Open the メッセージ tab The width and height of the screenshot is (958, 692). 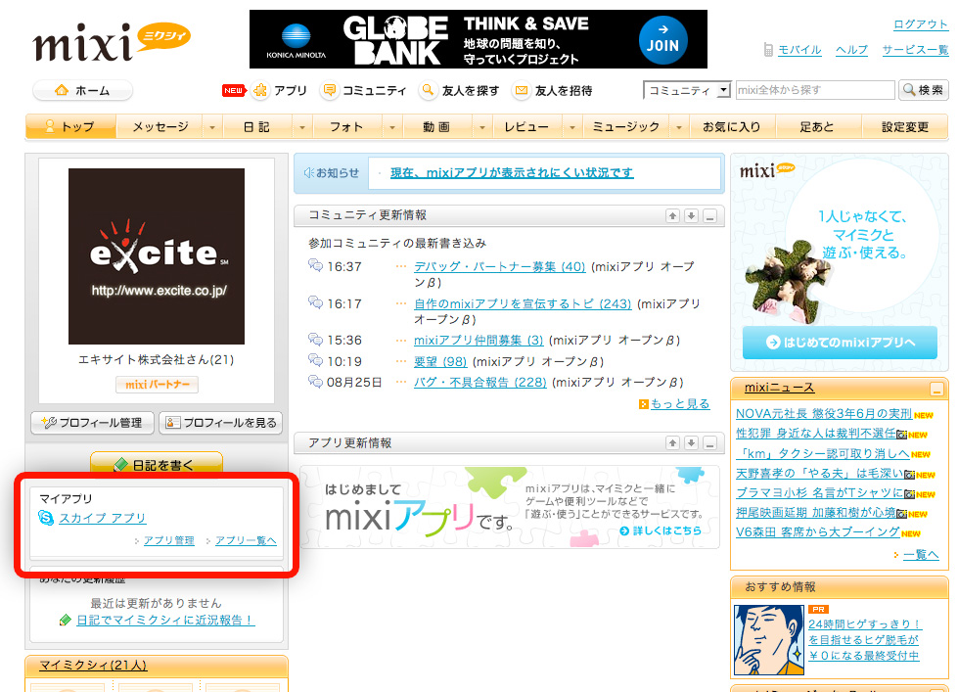[x=160, y=126]
